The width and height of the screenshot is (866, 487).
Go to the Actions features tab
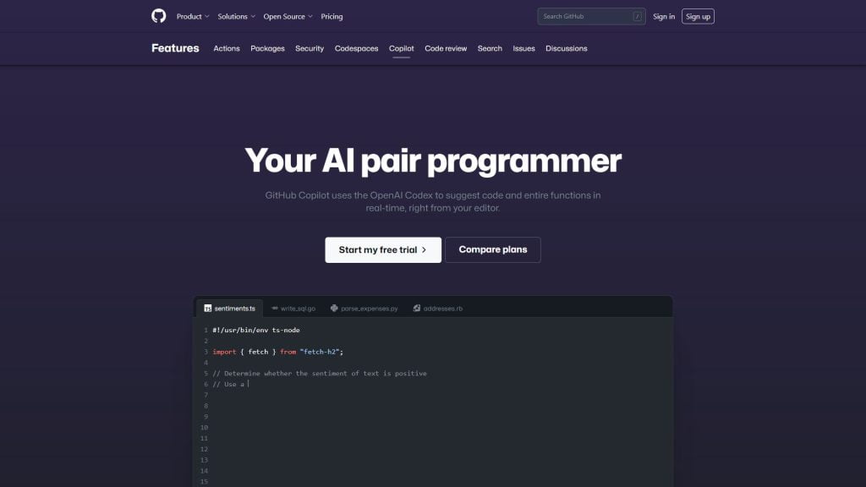click(227, 48)
